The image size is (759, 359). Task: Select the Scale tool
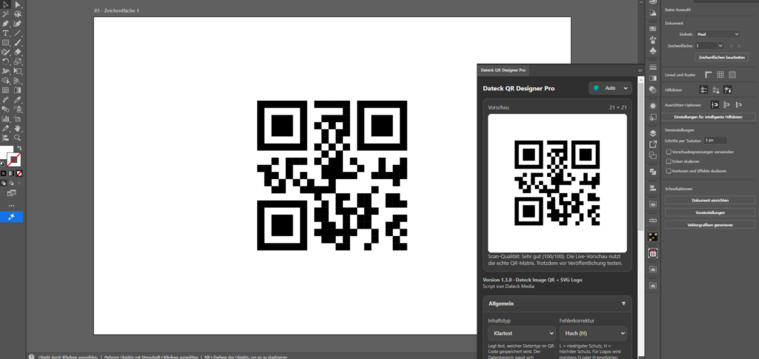(18, 62)
